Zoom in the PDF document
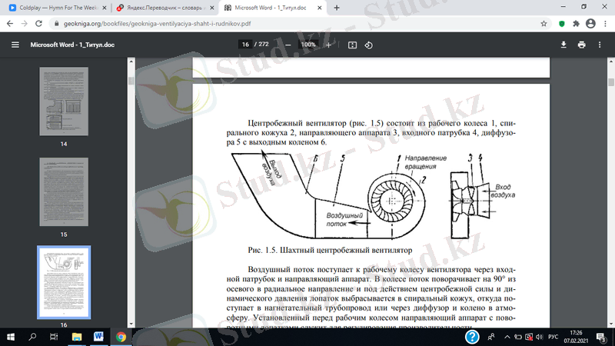Image resolution: width=615 pixels, height=346 pixels. click(329, 45)
